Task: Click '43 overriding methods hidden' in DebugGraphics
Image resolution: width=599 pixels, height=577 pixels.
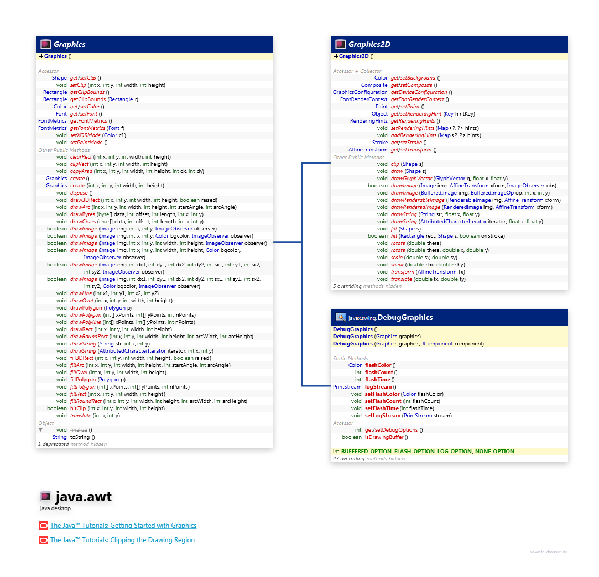Action: 369,459
